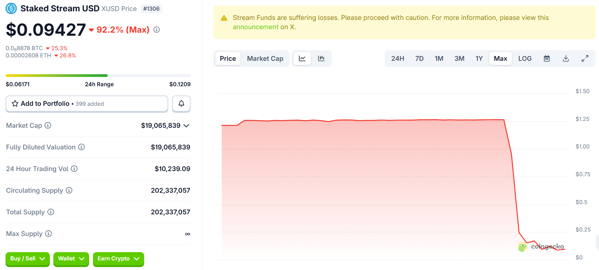Switch to line chart view icon
599x270 pixels.
[x=302, y=58]
